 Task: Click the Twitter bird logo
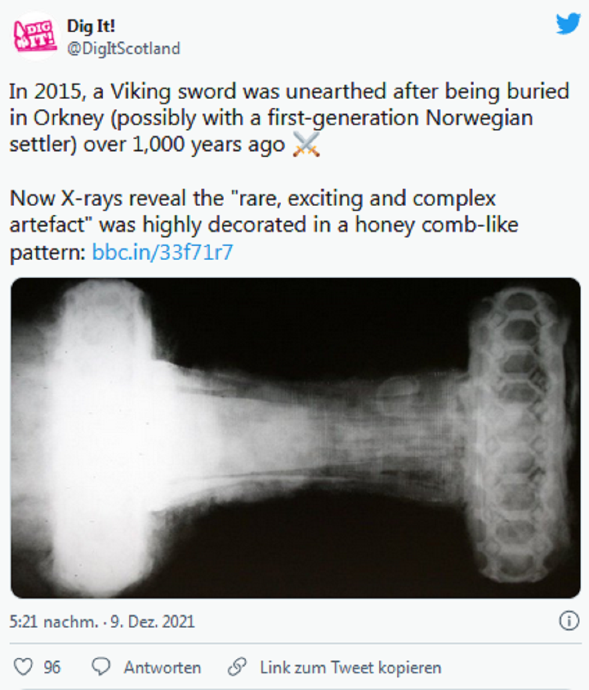[567, 24]
